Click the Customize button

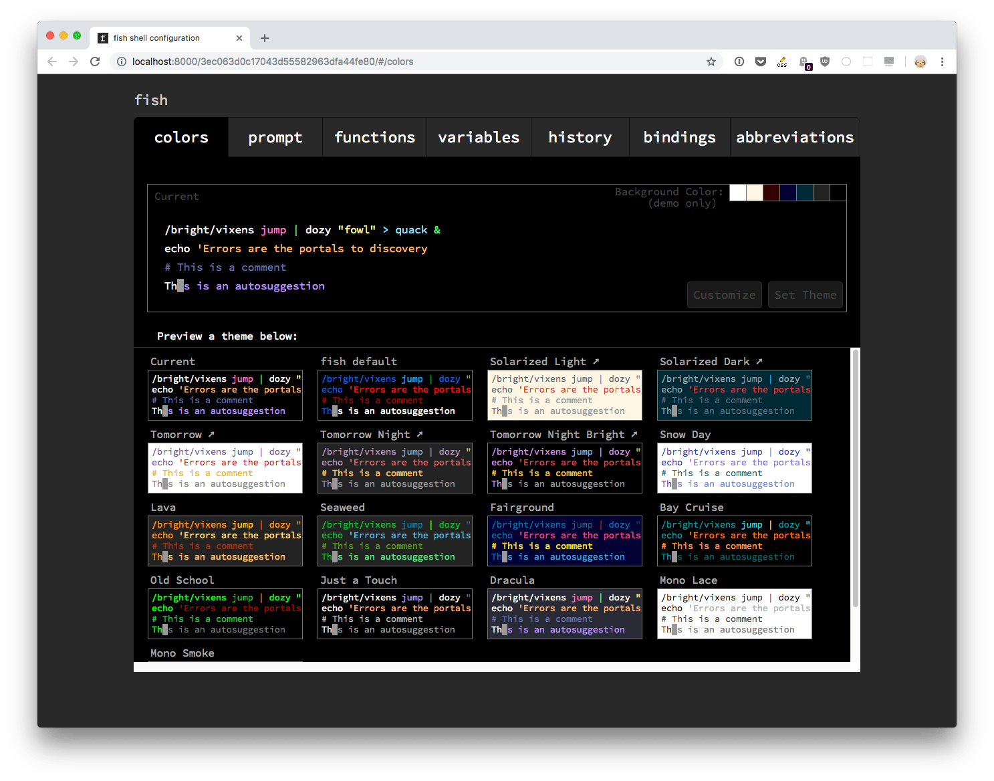pos(724,295)
